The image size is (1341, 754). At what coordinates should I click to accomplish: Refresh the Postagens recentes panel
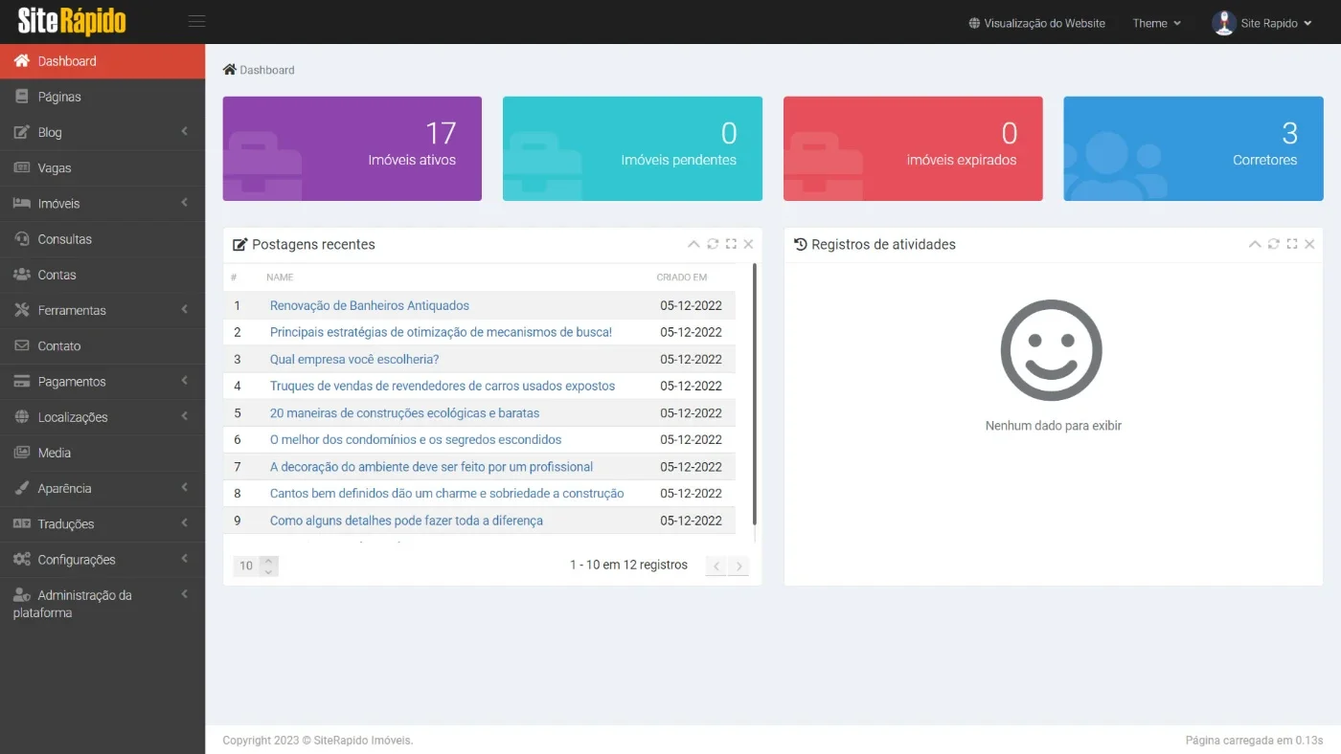pyautogui.click(x=713, y=244)
